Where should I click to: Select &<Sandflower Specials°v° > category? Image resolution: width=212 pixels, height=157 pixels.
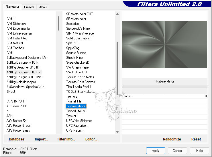click(x=25, y=87)
